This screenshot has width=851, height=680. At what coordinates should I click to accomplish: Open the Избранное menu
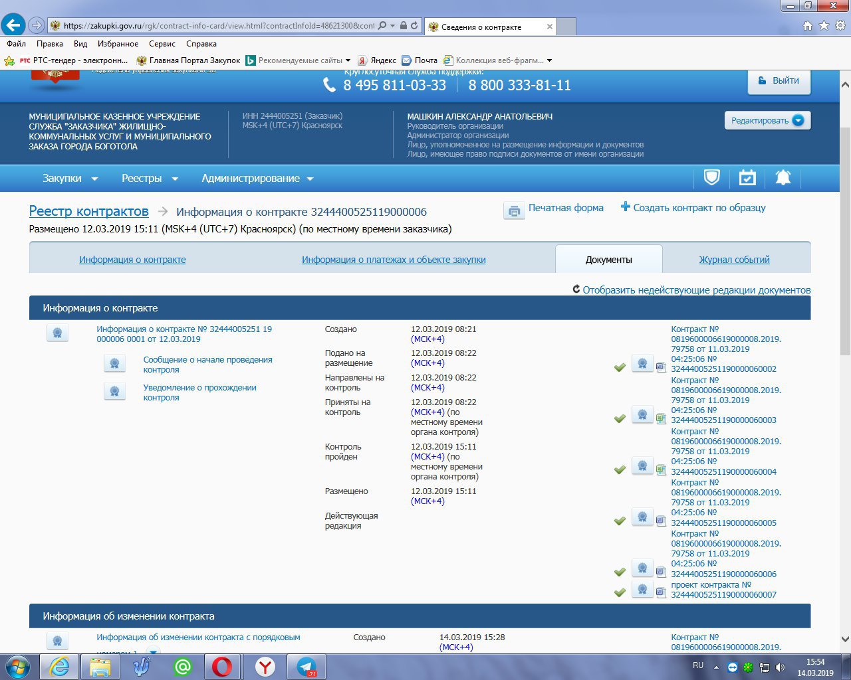tap(118, 44)
